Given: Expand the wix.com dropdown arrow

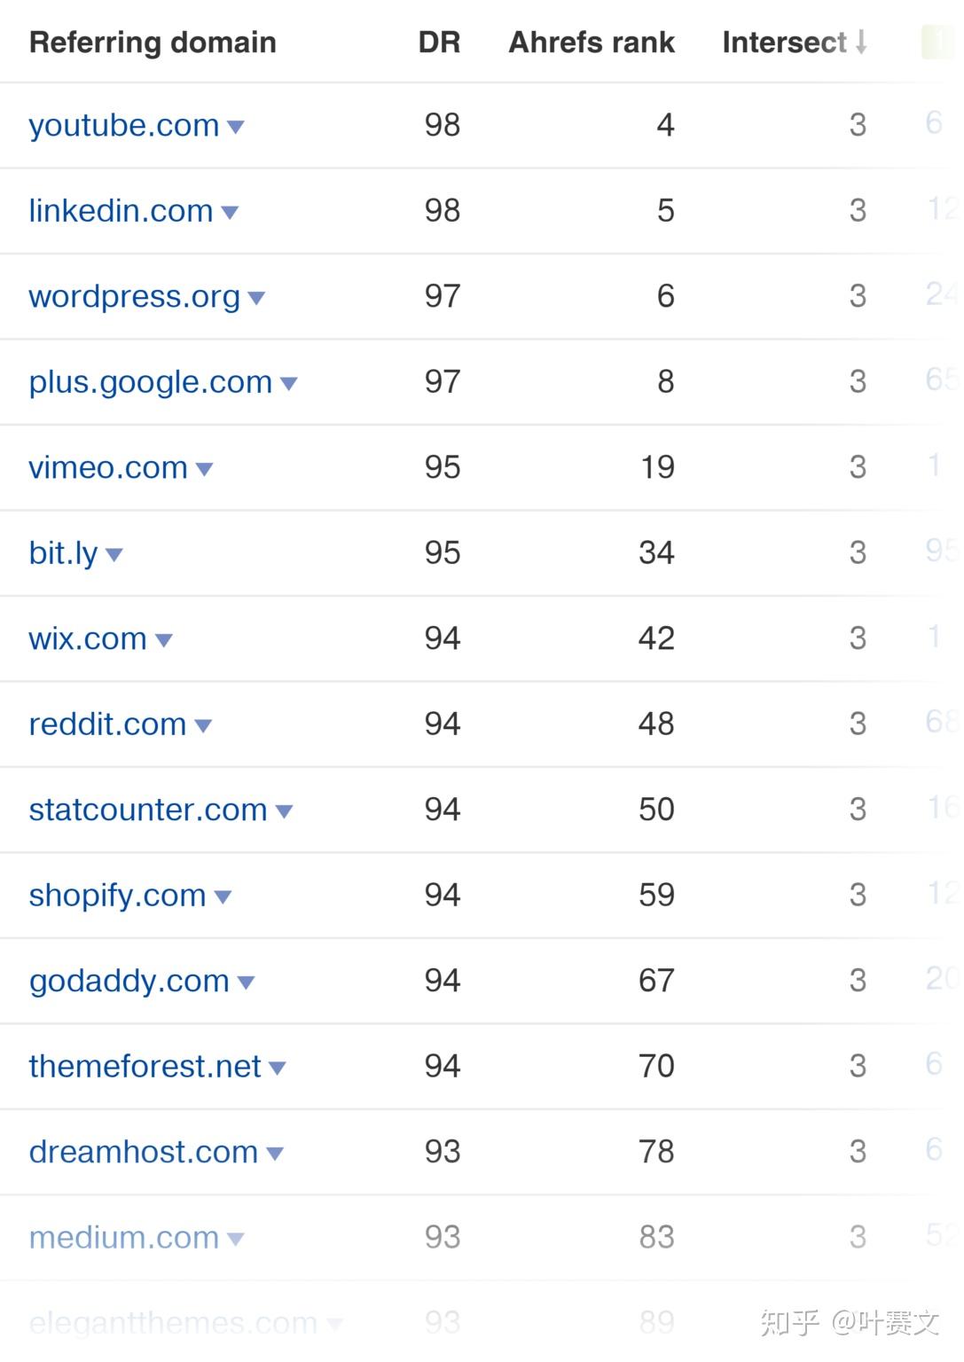Looking at the screenshot, I should [x=163, y=641].
